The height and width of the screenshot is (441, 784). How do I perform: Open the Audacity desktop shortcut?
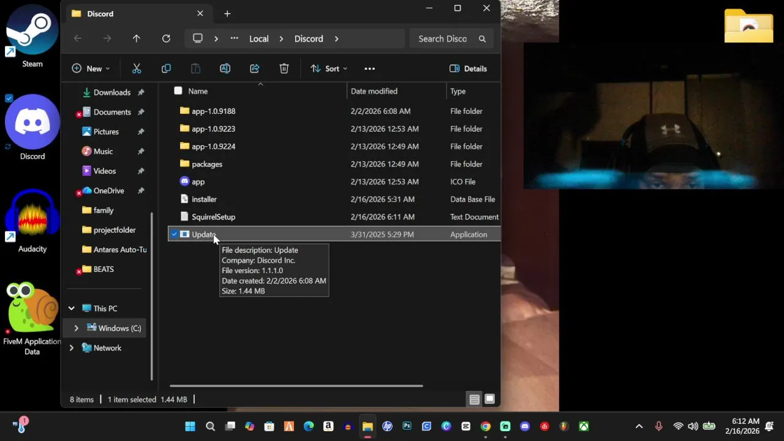tap(32, 221)
